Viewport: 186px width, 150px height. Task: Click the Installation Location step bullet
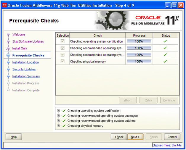[x=8, y=62]
